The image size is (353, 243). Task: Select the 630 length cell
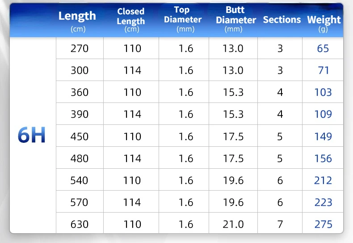80,224
